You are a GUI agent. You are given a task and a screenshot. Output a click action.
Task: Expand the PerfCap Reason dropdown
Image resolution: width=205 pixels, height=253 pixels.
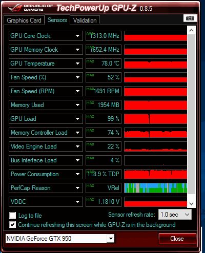click(46, 188)
